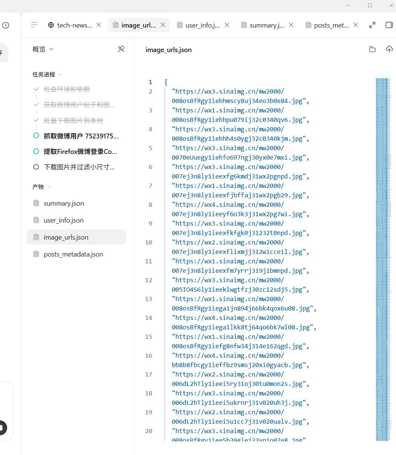
Task: Open summary.json in the artifacts list
Action: [76, 203]
